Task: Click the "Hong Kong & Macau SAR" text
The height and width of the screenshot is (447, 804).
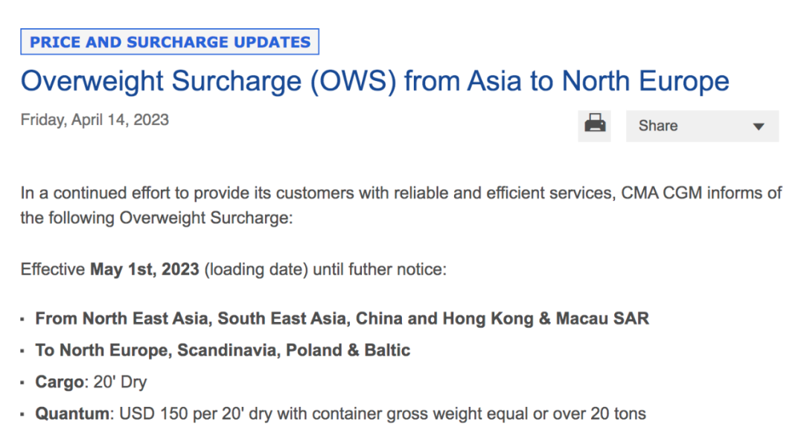Action: [x=546, y=319]
